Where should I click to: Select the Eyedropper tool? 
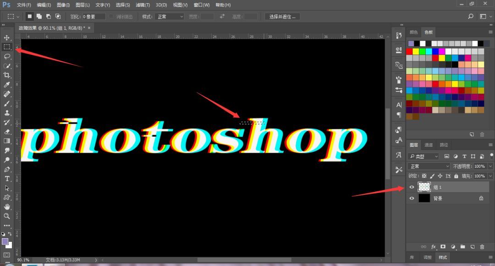(6, 85)
